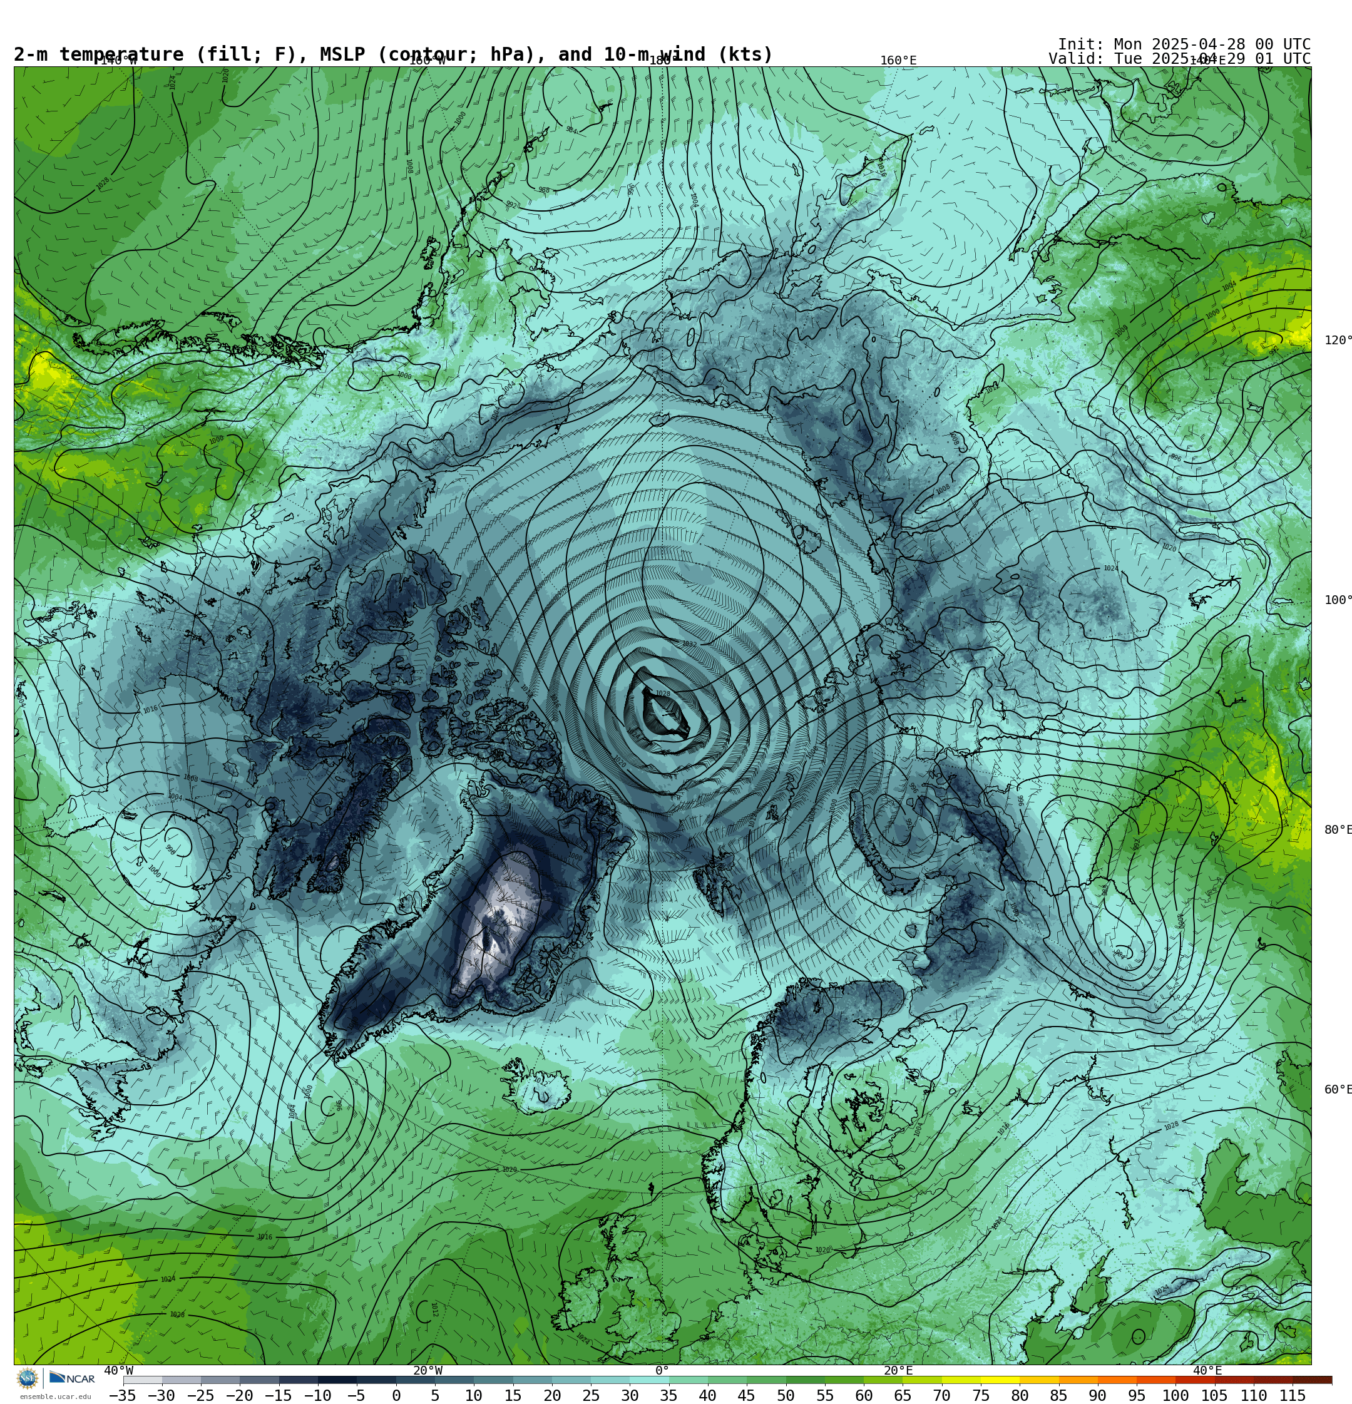Click the 20°E longitude label below the map
Image resolution: width=1352 pixels, height=1404 pixels.
898,1370
